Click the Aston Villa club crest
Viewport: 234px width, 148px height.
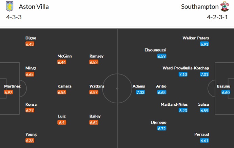9,6
